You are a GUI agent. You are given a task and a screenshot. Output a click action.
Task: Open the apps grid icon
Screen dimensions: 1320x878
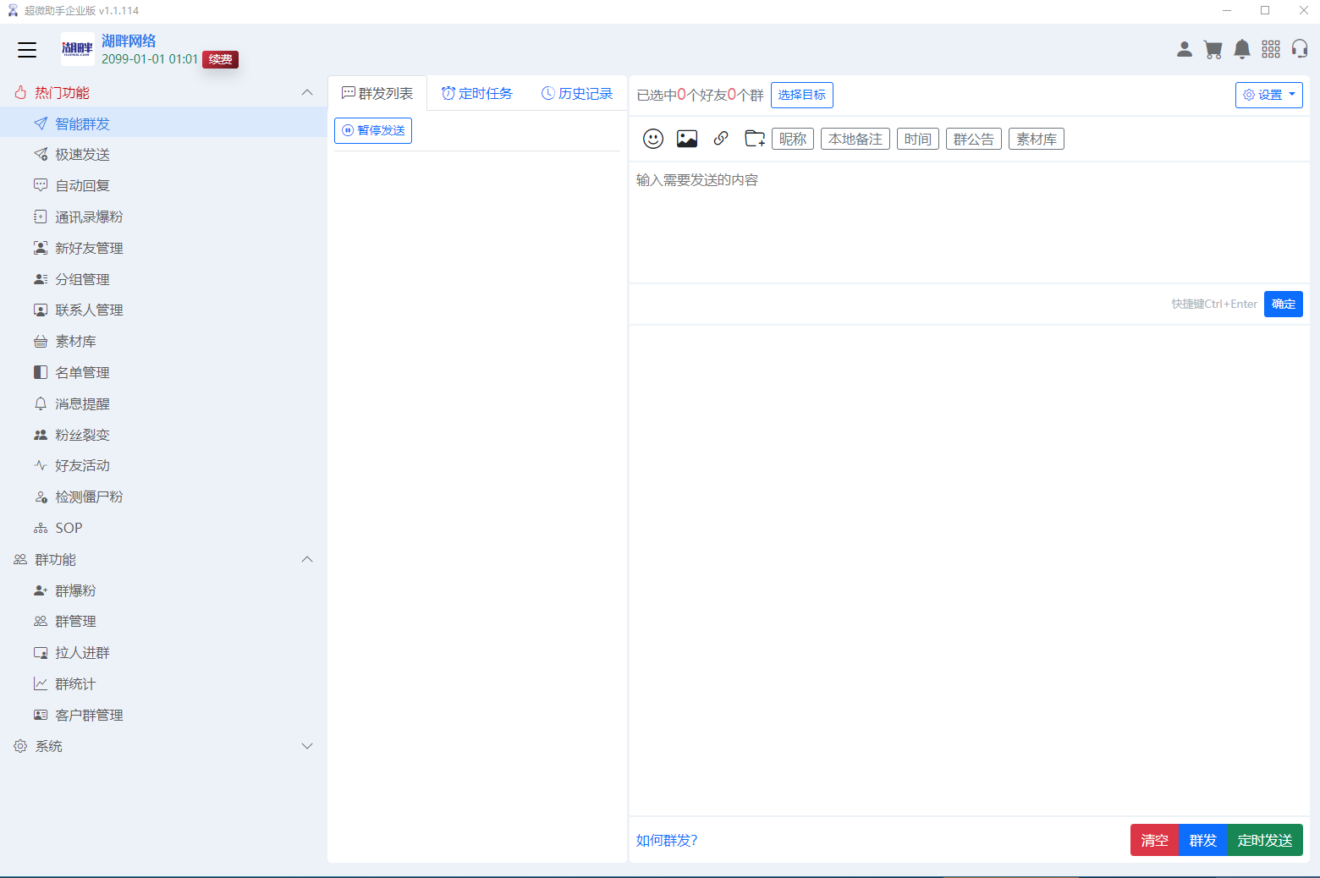pyautogui.click(x=1270, y=50)
